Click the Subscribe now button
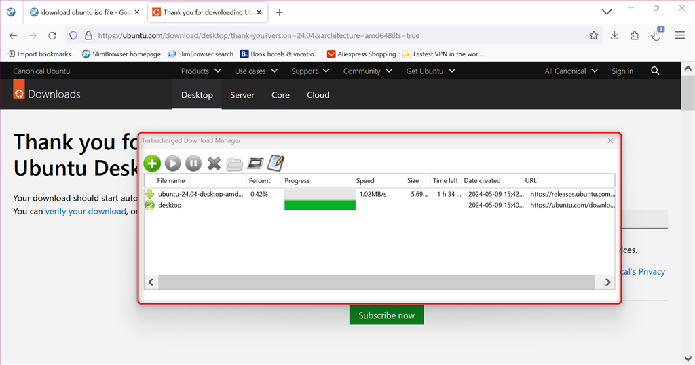 (386, 315)
